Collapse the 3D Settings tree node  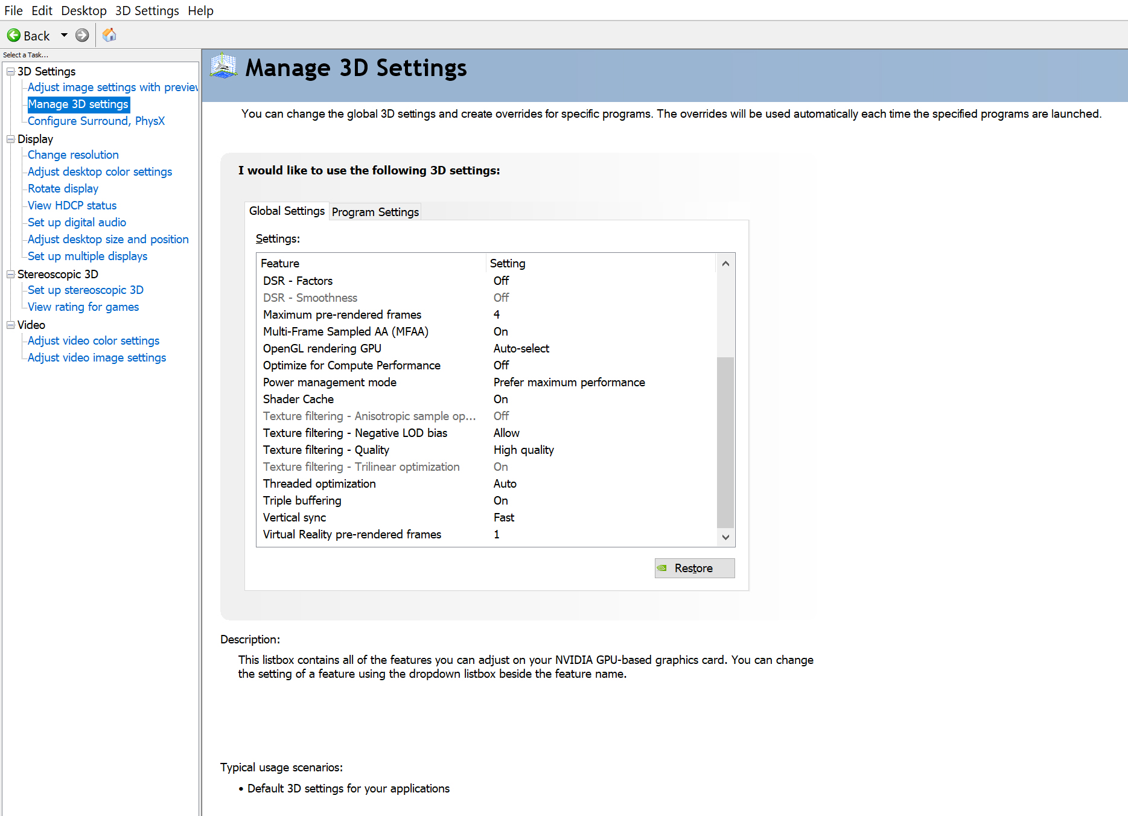tap(10, 71)
